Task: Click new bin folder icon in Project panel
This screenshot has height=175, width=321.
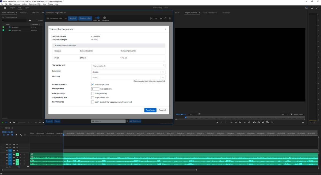Action: (x=43, y=122)
